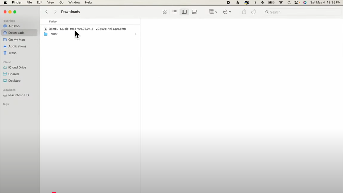Select AirDrop in the sidebar

coord(19,26)
